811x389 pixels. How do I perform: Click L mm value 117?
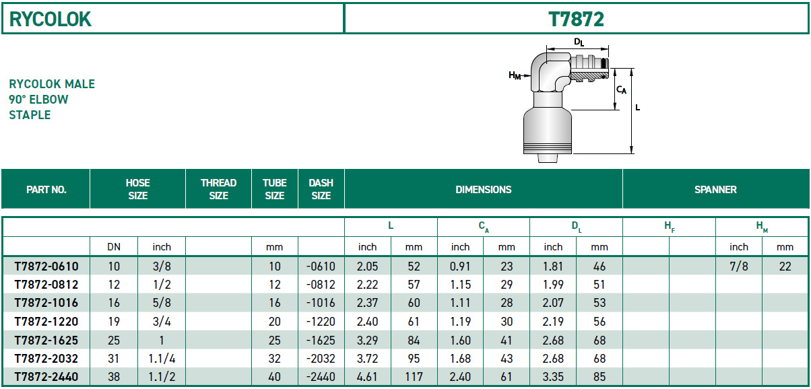(414, 377)
